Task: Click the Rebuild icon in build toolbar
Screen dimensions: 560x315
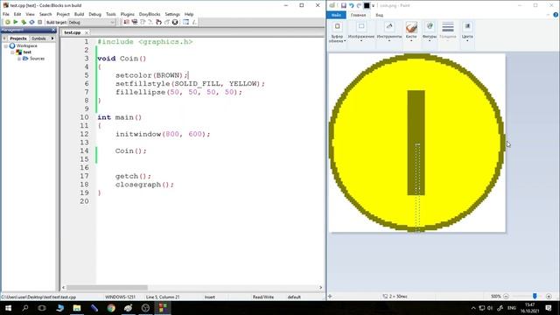Action: 31,22
